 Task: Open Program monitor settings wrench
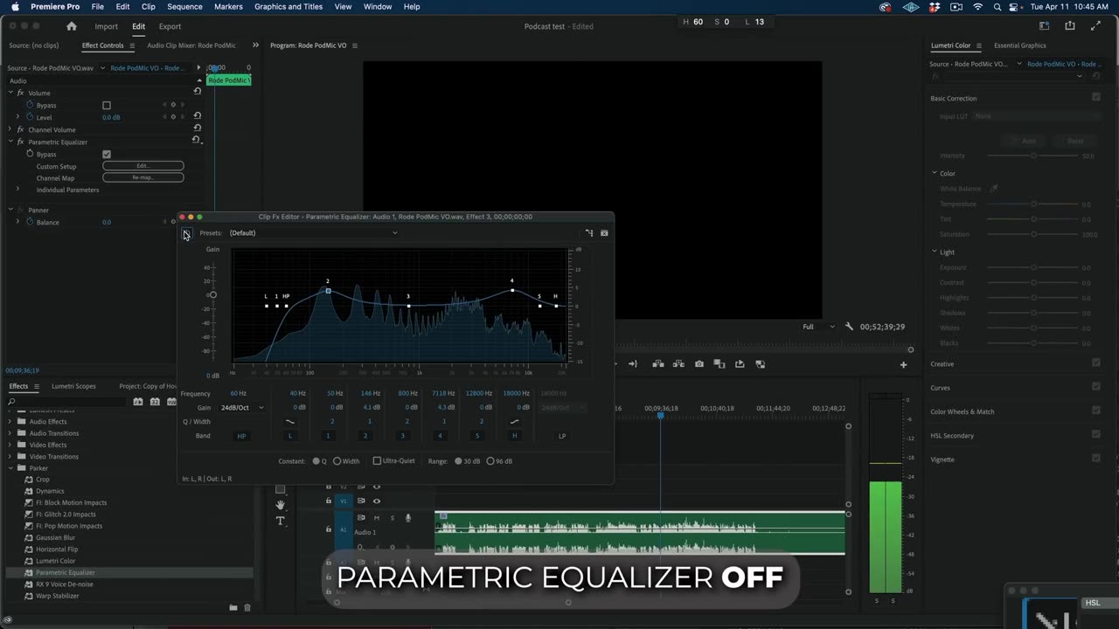click(849, 327)
